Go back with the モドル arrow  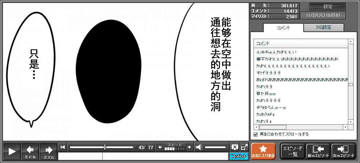pyautogui.click(x=30, y=151)
